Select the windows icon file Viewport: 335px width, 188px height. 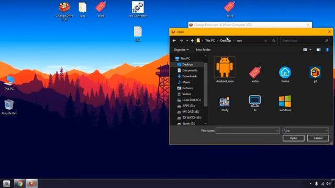(285, 103)
